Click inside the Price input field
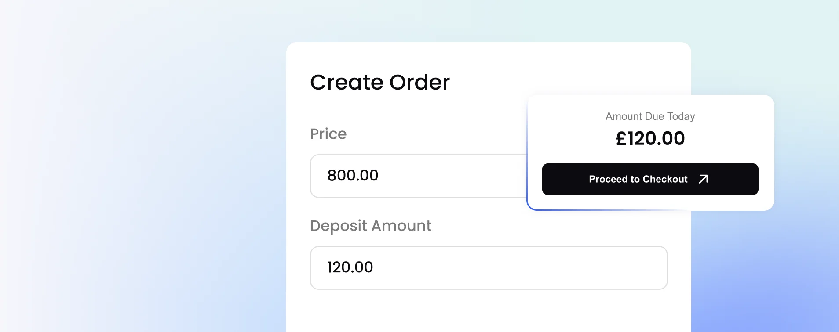The image size is (839, 332). click(x=418, y=176)
